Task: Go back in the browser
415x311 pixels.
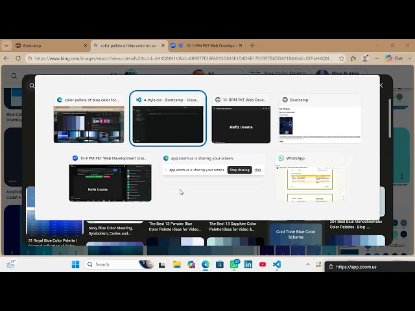Action: pos(6,58)
